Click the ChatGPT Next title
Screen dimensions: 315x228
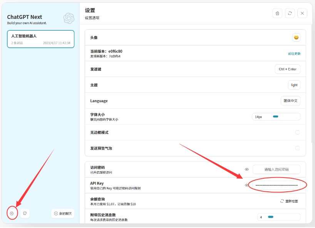click(25, 17)
